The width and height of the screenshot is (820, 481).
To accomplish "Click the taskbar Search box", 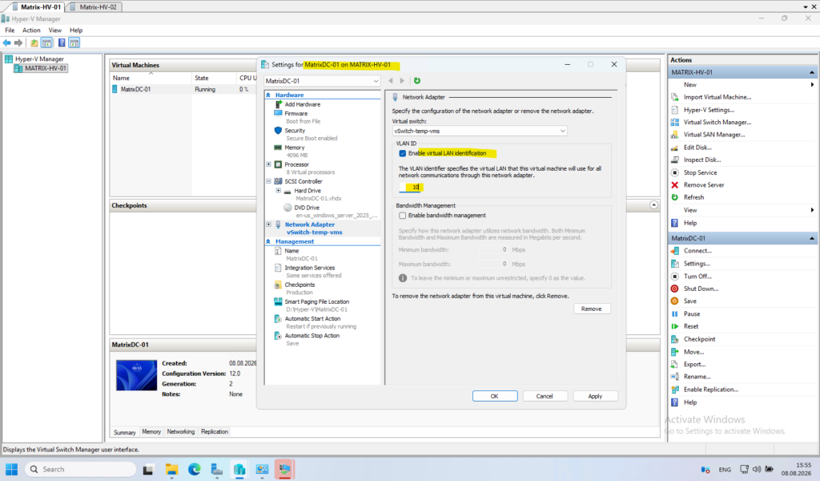I will (x=81, y=470).
